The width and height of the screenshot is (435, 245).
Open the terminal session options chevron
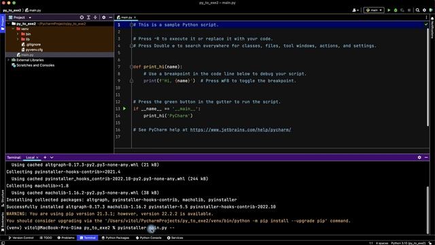point(52,157)
